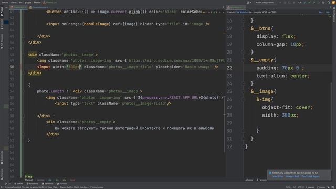Screen dimensions: 336x189
Task: Open the Bookmarks tool window stripe
Action: click(x=2, y=157)
